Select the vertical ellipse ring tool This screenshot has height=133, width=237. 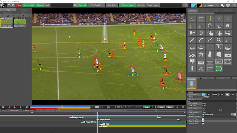pyautogui.click(x=201, y=33)
